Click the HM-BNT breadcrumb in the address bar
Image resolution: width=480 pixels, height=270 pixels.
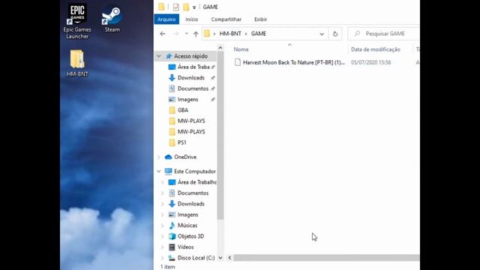[x=230, y=34]
